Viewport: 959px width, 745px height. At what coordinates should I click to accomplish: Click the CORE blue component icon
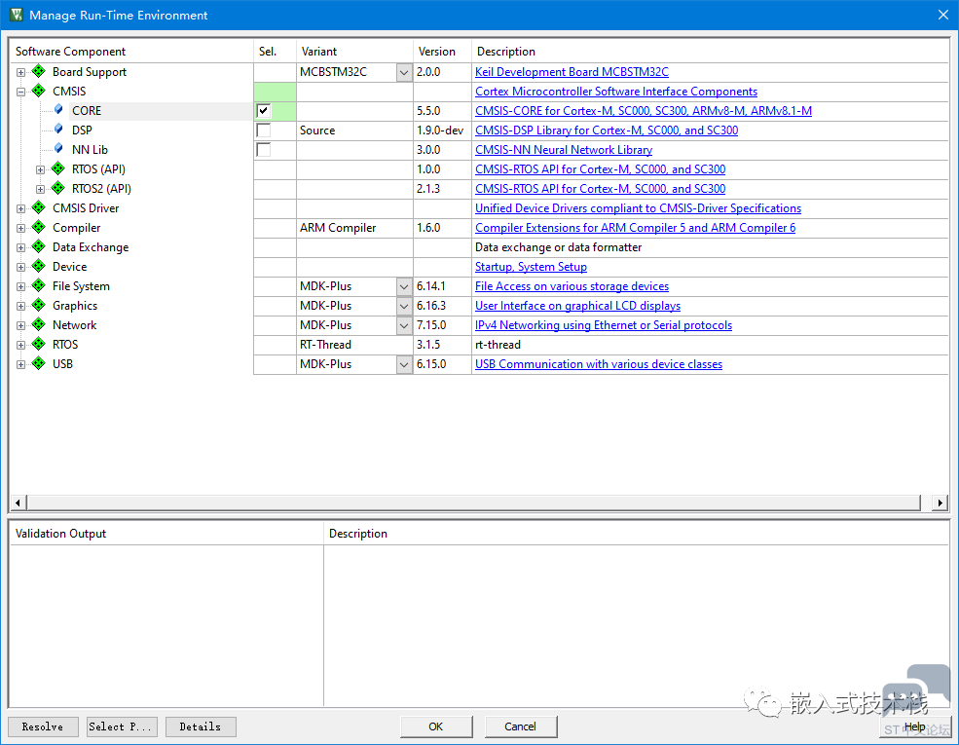[58, 110]
